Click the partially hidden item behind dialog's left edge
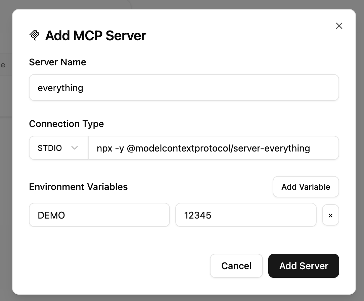The image size is (364, 301). tap(3, 65)
